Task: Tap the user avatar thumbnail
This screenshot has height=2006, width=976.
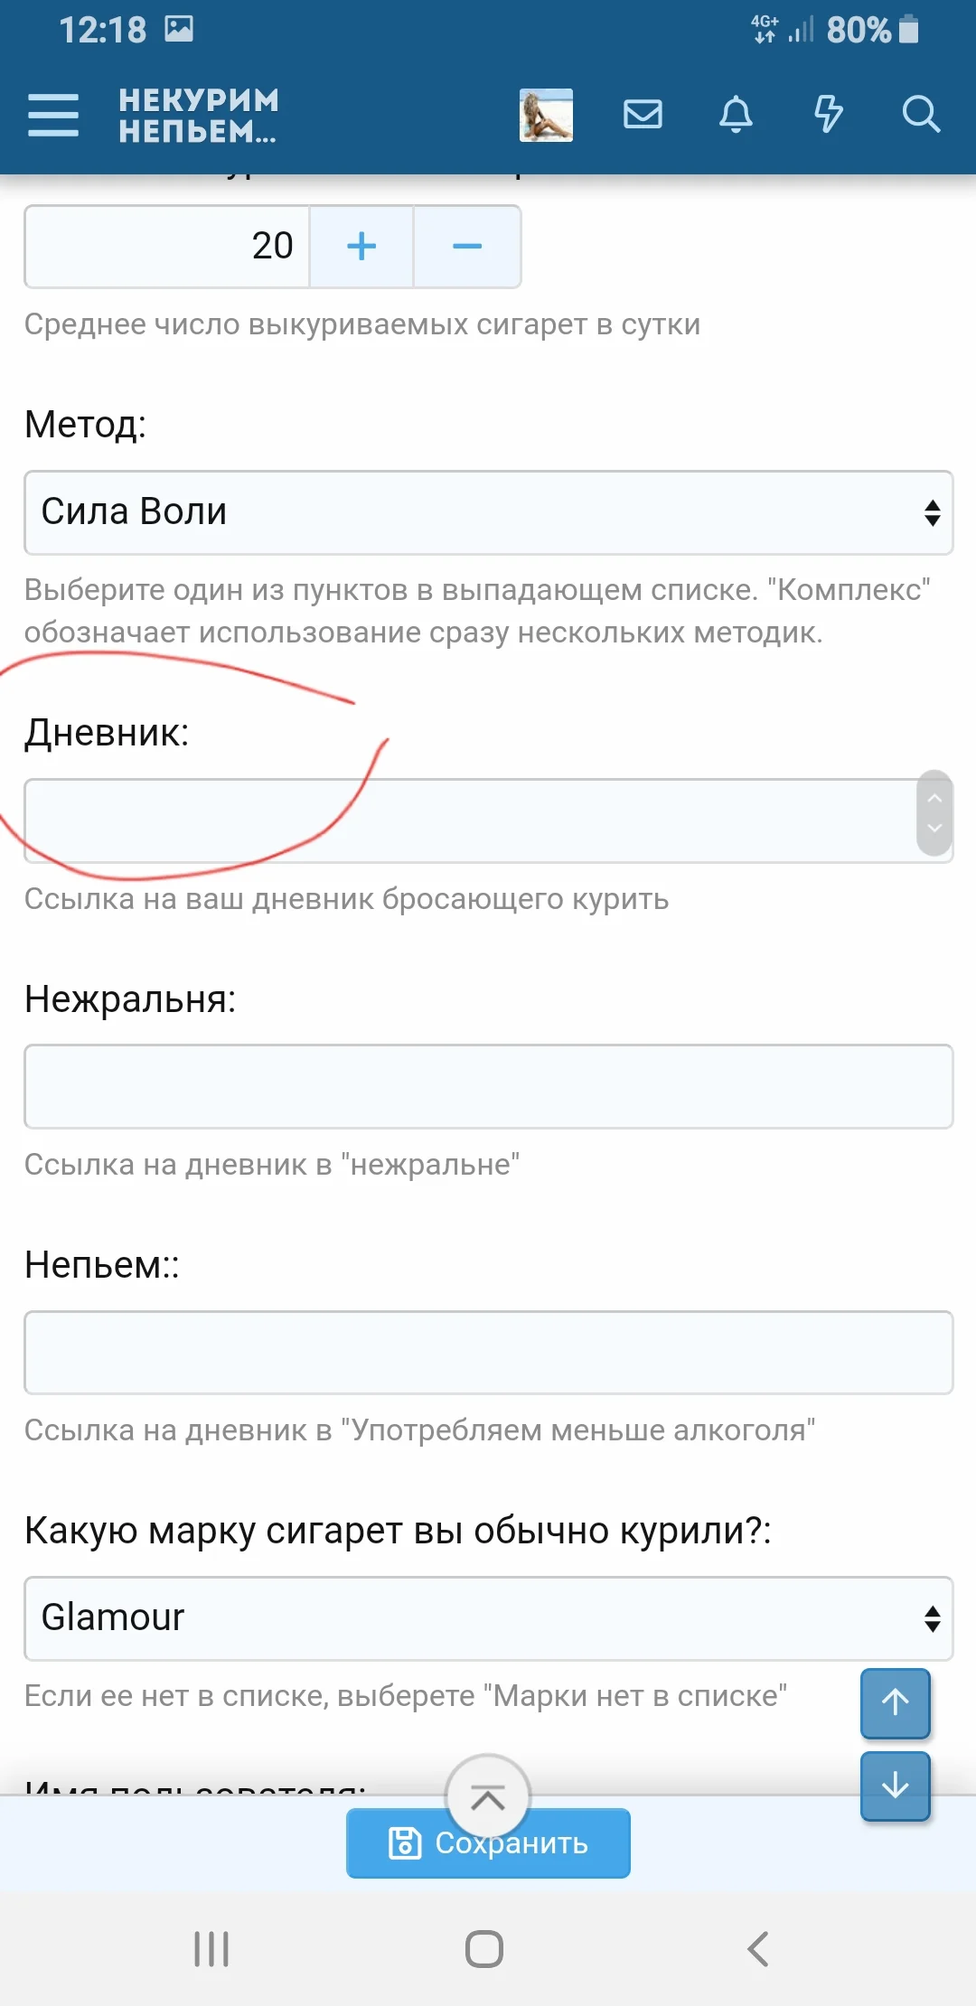Action: [546, 115]
